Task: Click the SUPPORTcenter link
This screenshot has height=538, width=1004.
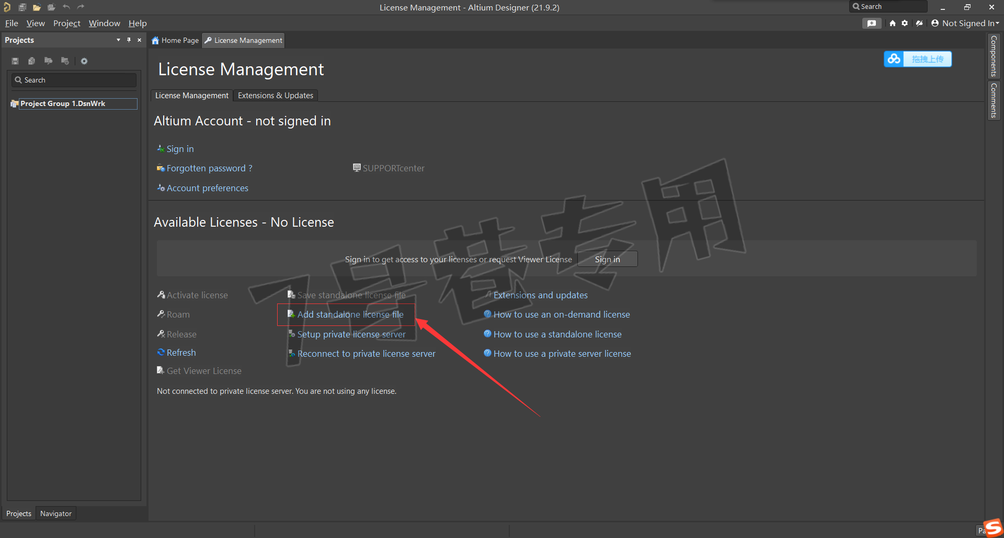Action: [393, 168]
